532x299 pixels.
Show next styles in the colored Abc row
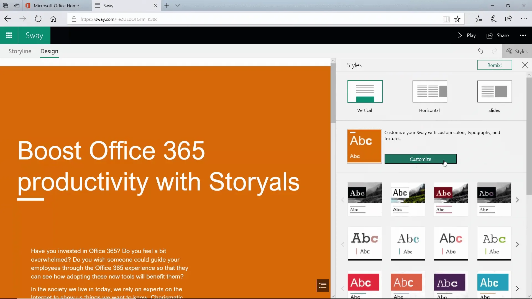[517, 288]
